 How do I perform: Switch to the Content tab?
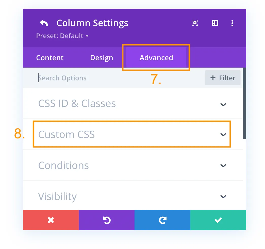click(x=50, y=58)
